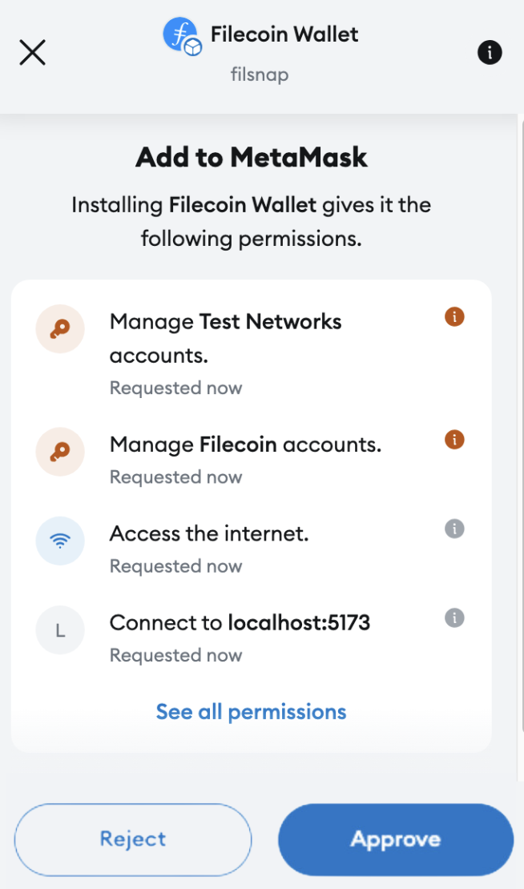The width and height of the screenshot is (524, 889).
Task: Open the info icon in the header
Action: (x=490, y=52)
